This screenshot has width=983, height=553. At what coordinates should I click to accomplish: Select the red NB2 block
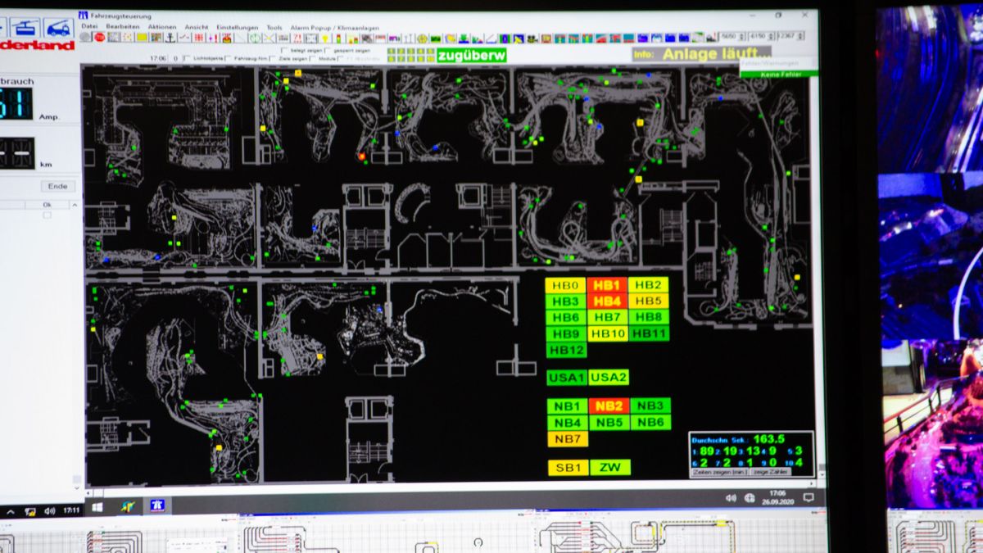click(x=609, y=406)
